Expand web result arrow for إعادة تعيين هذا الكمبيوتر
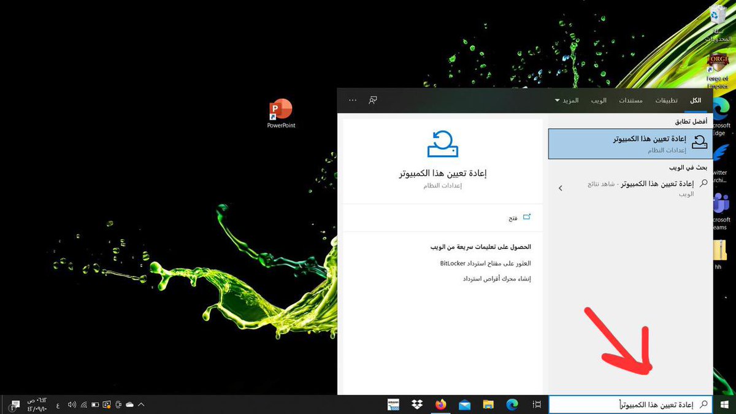Image resolution: width=736 pixels, height=414 pixels. (560, 188)
